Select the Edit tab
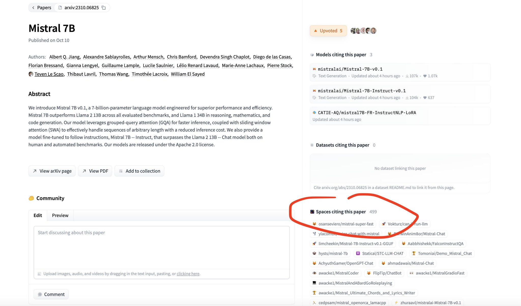This screenshot has width=521, height=306. pyautogui.click(x=38, y=215)
